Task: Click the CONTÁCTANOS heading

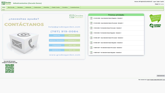Action: click(24, 24)
